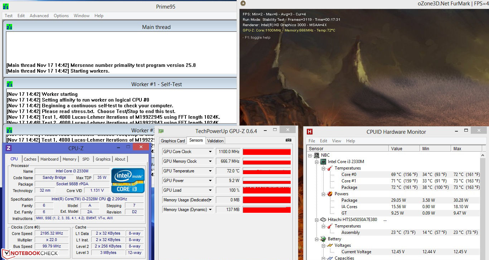The height and width of the screenshot is (260, 489).
Task: Click the battery icon in Hardware Monitor tree
Action: (x=323, y=239)
